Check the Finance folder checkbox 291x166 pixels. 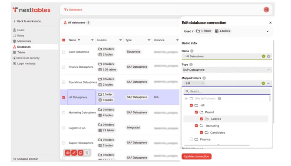pos(191,139)
